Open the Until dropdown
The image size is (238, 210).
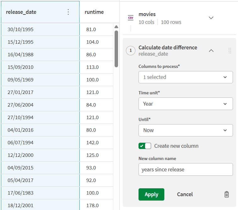pyautogui.click(x=185, y=130)
